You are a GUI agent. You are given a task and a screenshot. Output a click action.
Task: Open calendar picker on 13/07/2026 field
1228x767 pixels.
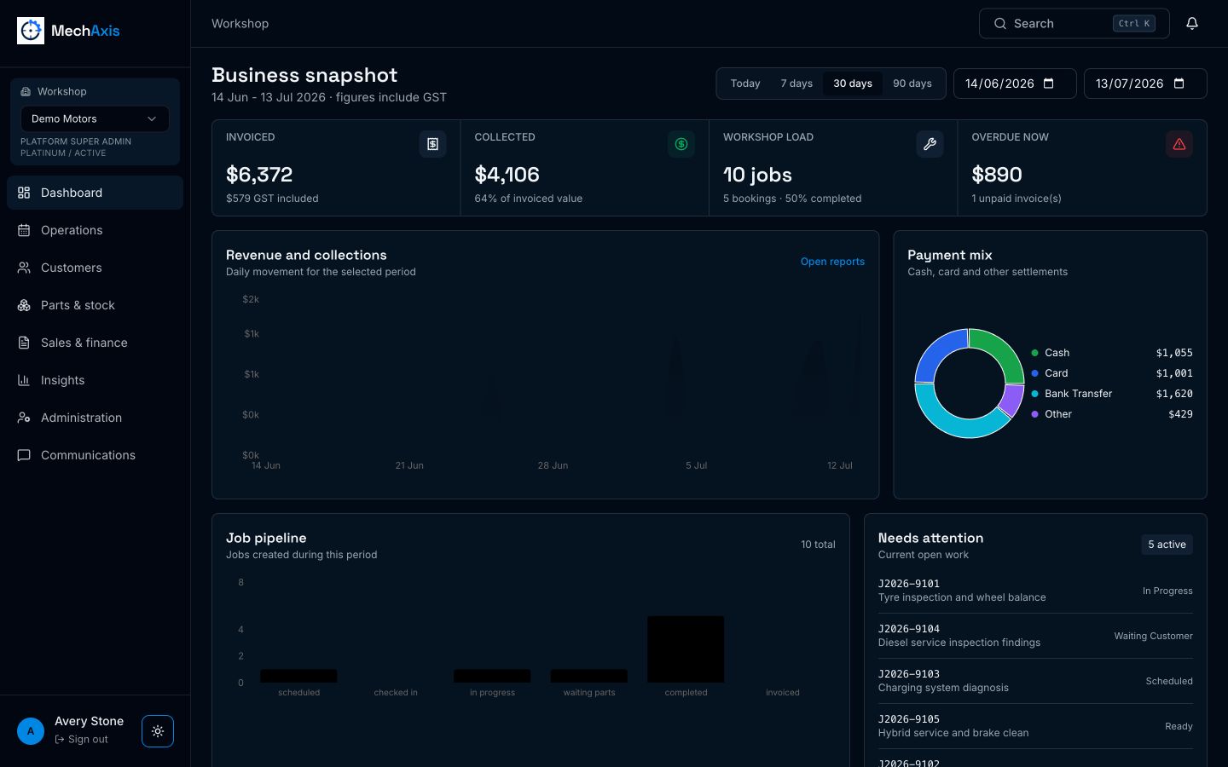pyautogui.click(x=1179, y=84)
